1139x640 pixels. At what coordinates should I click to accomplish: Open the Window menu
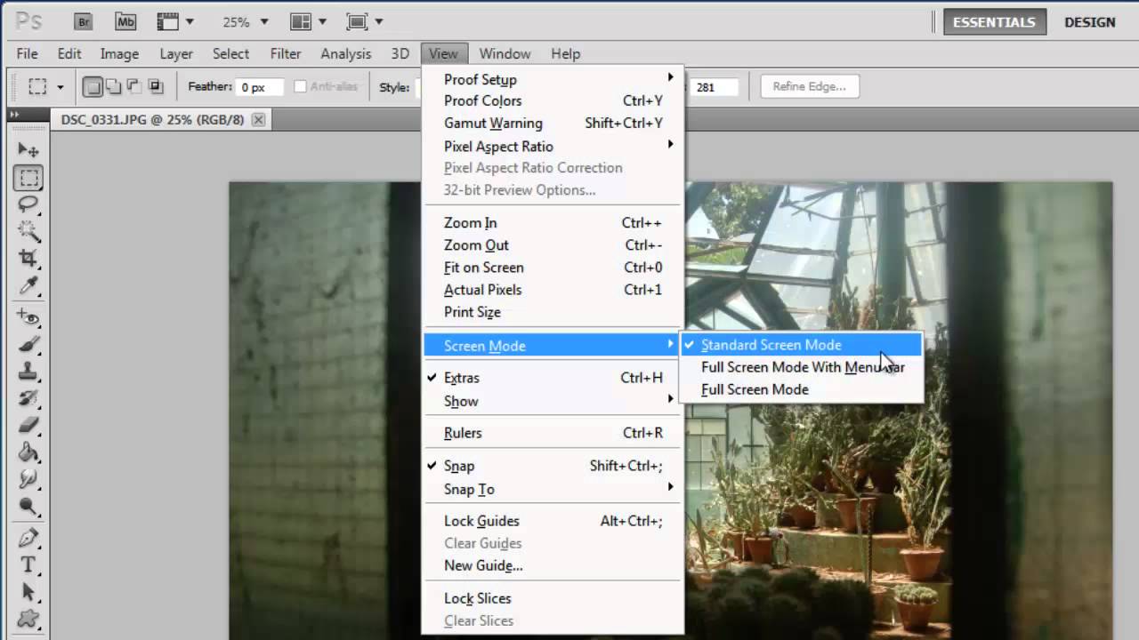(x=505, y=53)
